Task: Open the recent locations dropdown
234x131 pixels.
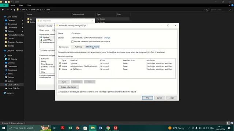Action: coord(11,10)
